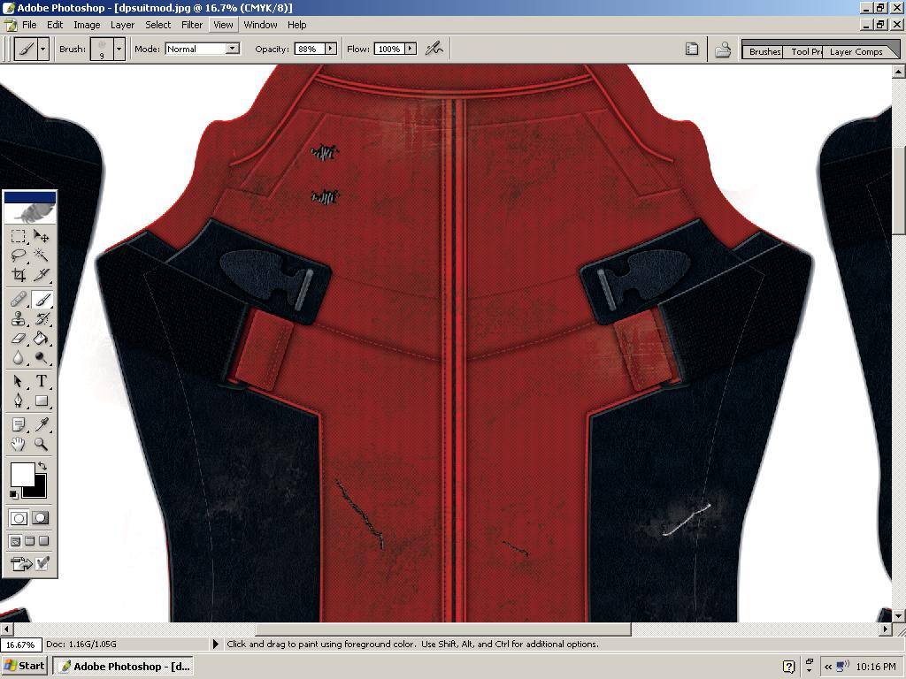Switch to the Brushes palette tab
Screen dimensions: 906x679
[763, 51]
